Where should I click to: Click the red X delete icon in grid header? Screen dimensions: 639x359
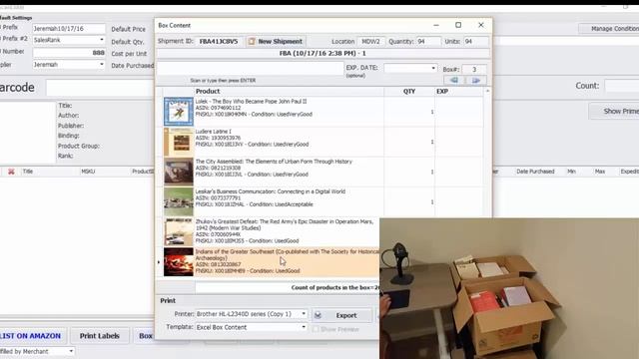11,172
